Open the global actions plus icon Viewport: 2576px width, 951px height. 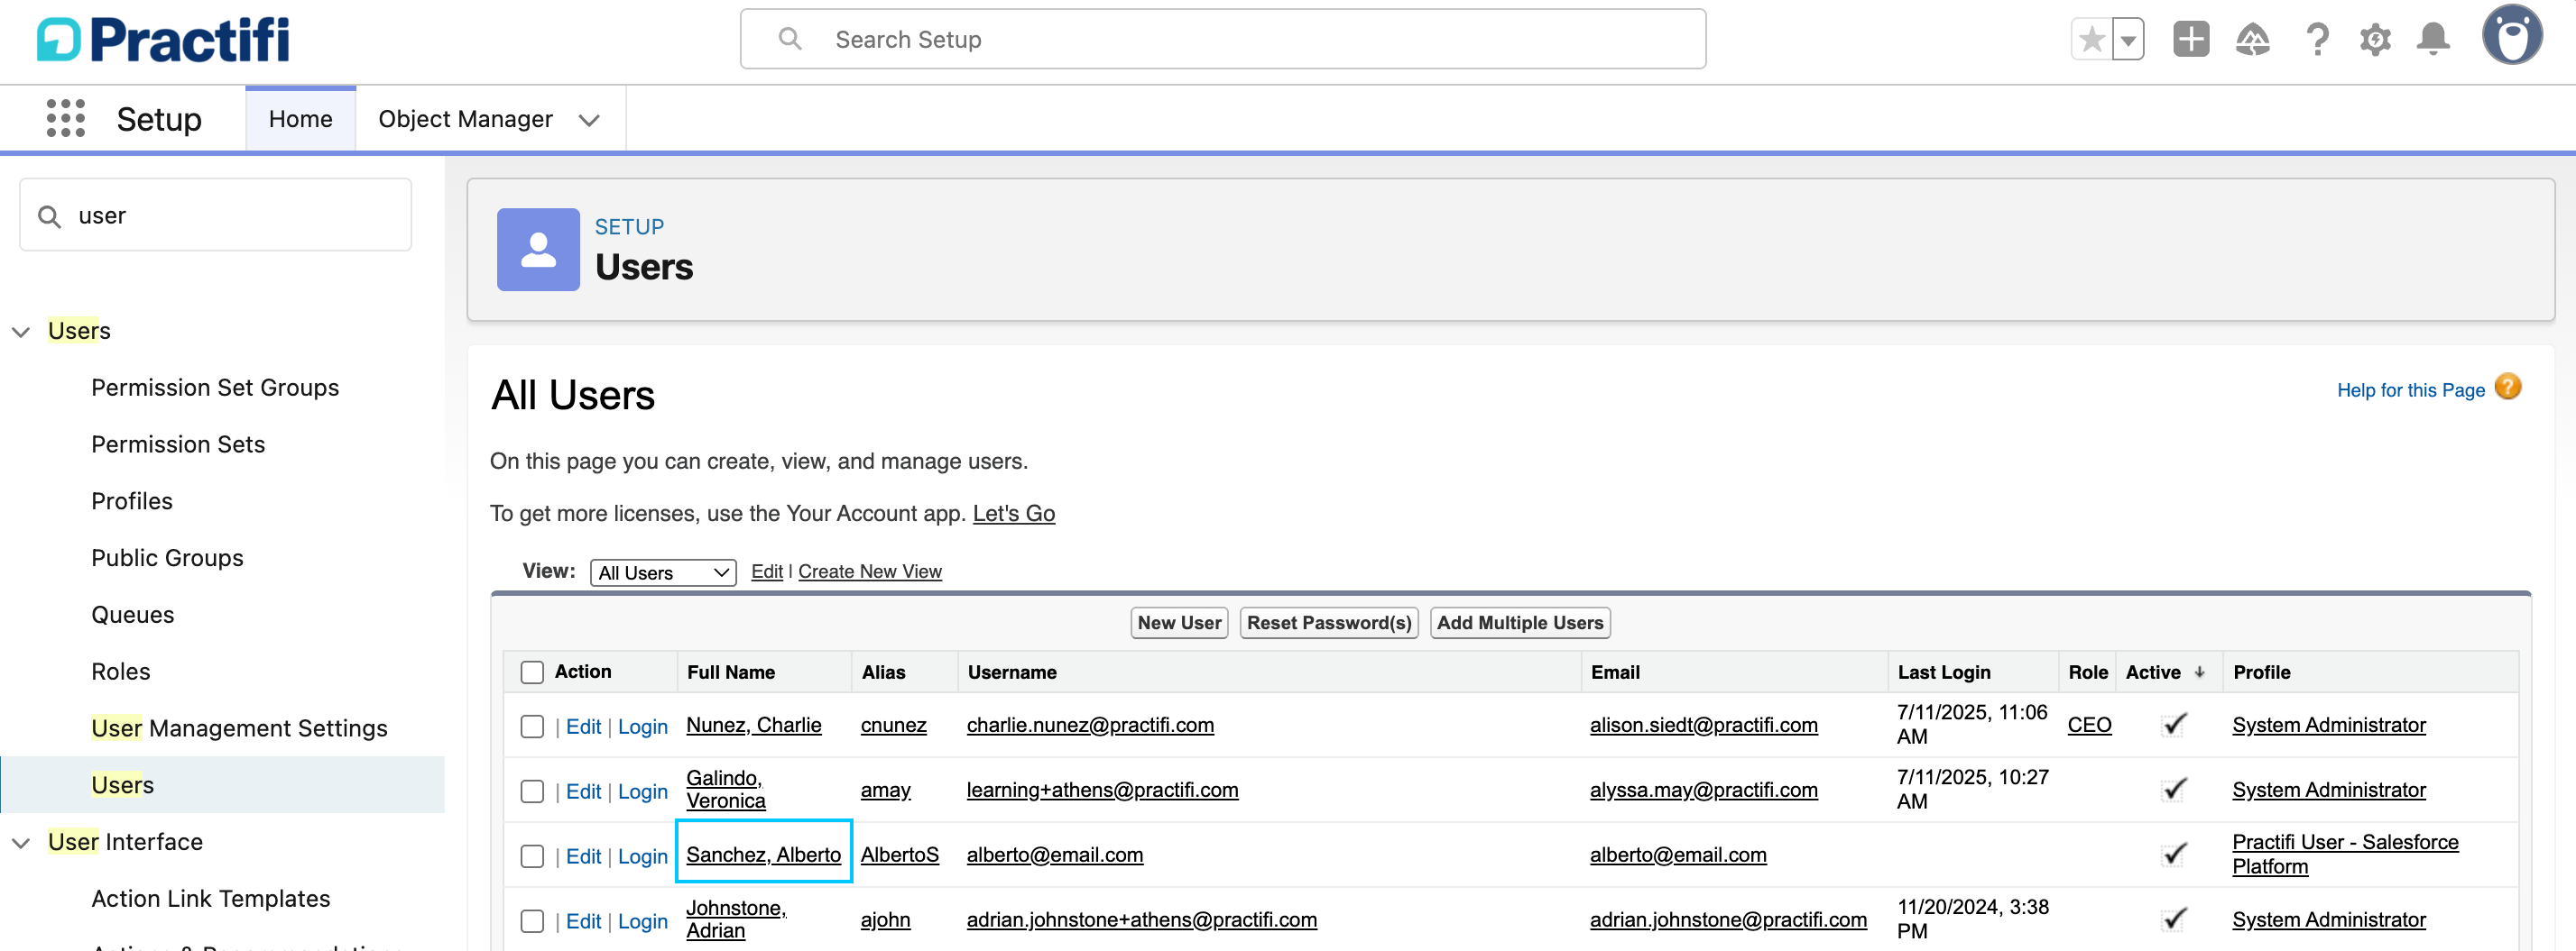2191,40
